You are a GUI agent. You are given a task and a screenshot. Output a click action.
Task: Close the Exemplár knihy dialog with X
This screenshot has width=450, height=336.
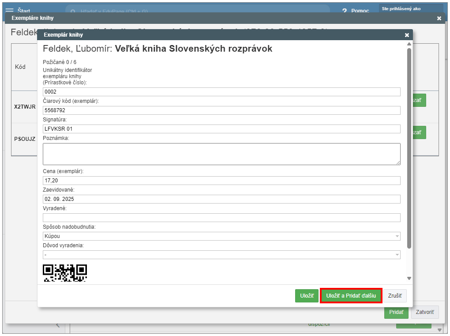pyautogui.click(x=407, y=35)
